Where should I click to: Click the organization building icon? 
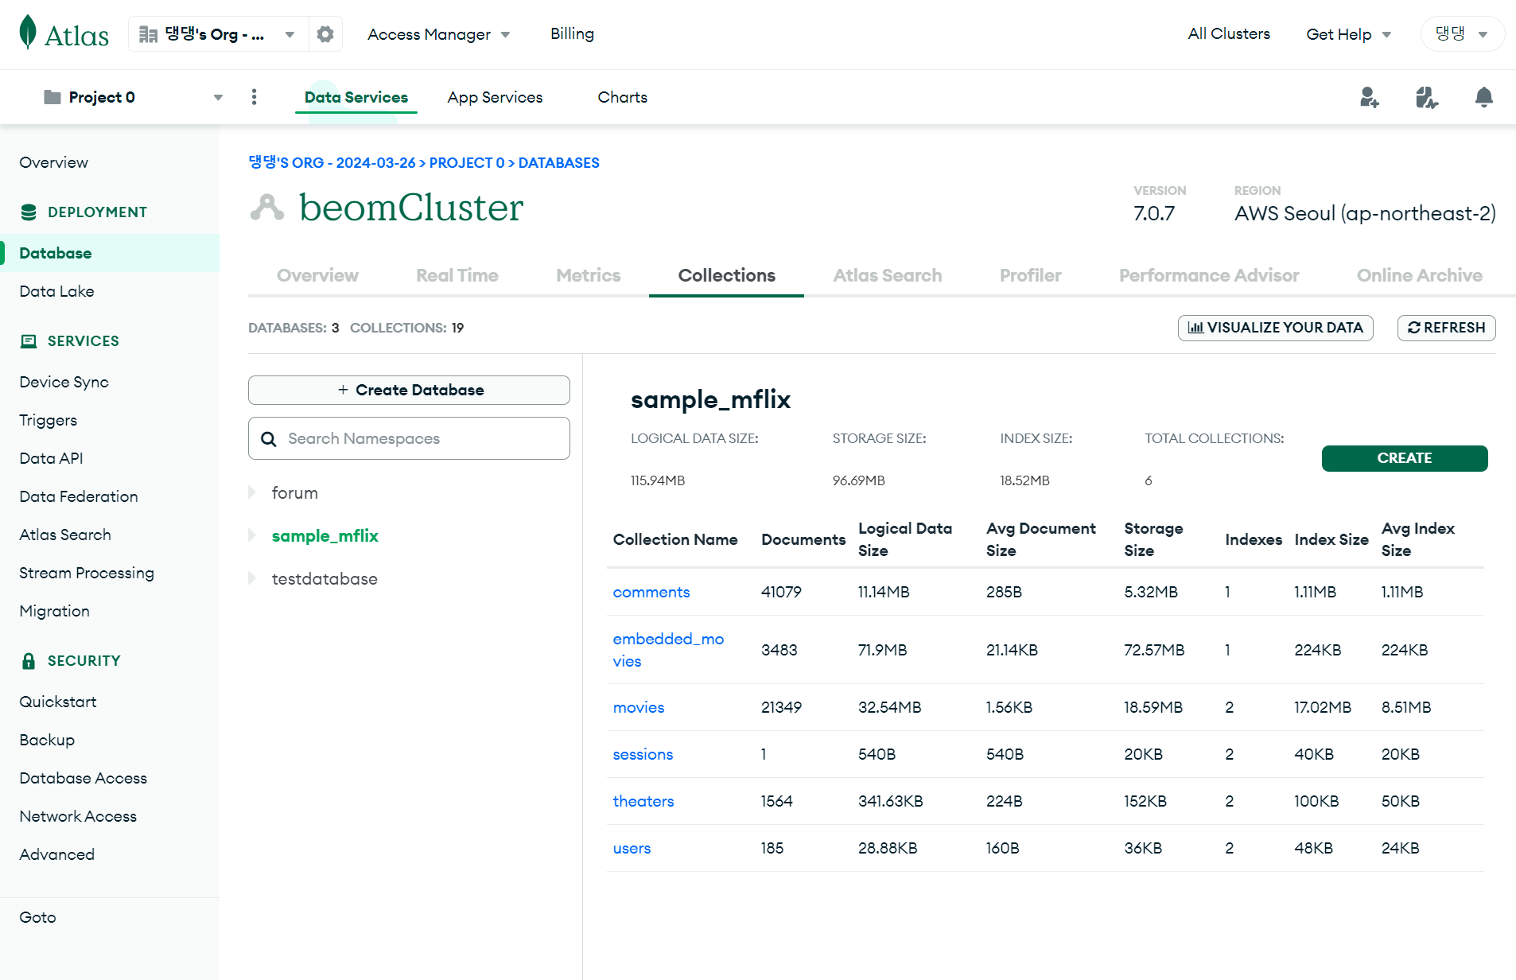(148, 34)
